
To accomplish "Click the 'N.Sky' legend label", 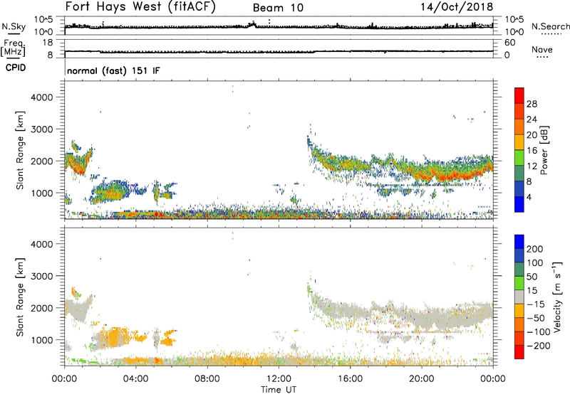I will coord(14,26).
